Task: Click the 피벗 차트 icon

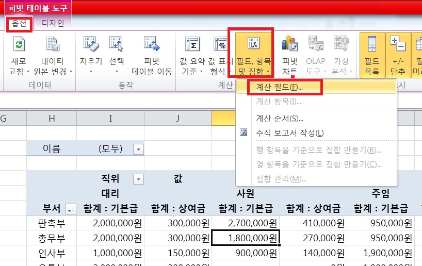Action: click(x=290, y=45)
